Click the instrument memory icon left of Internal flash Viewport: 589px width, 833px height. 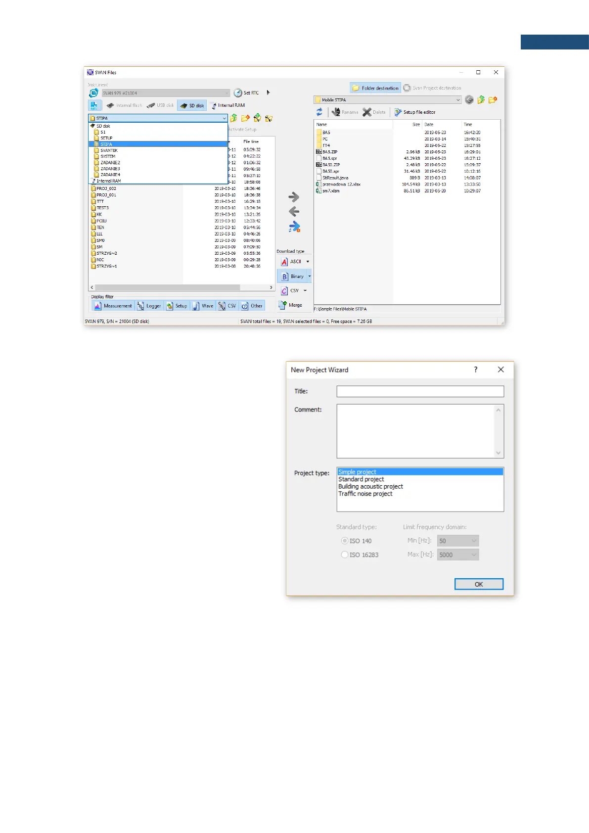(x=94, y=105)
